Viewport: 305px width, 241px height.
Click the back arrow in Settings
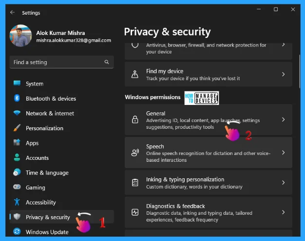click(13, 13)
